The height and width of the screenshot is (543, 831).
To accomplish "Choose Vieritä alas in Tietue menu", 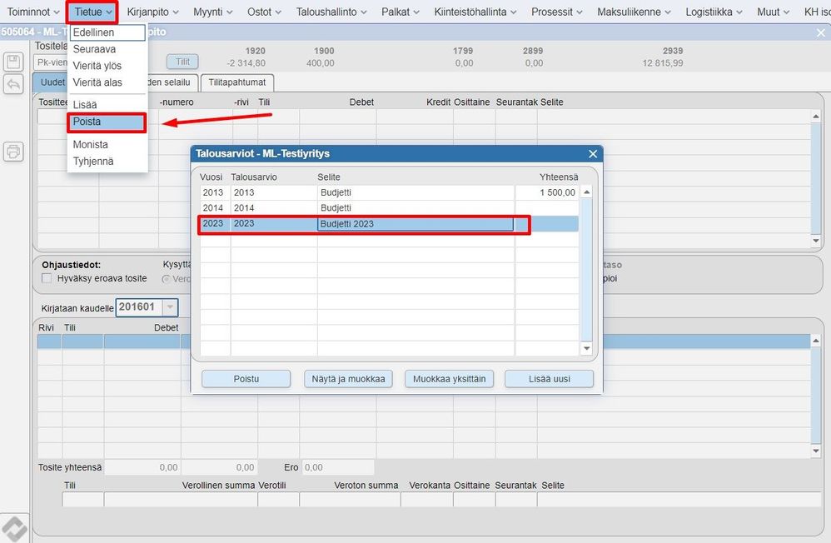I will (x=107, y=82).
